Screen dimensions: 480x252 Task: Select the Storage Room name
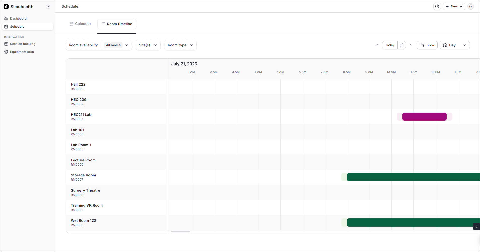tap(83, 175)
